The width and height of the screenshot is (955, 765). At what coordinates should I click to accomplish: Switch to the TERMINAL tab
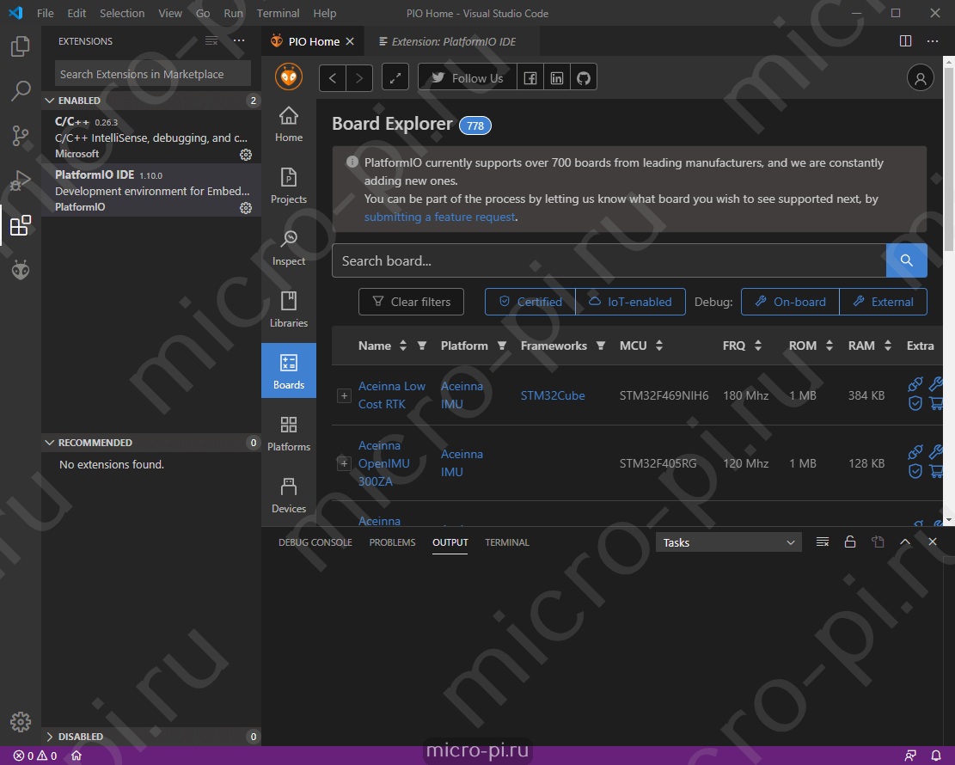[506, 542]
